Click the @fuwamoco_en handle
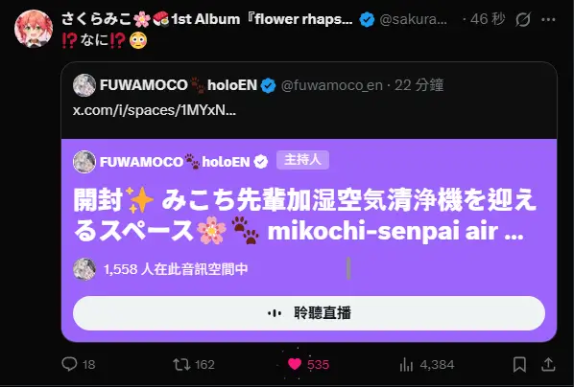Image resolution: width=574 pixels, height=387 pixels. point(332,85)
